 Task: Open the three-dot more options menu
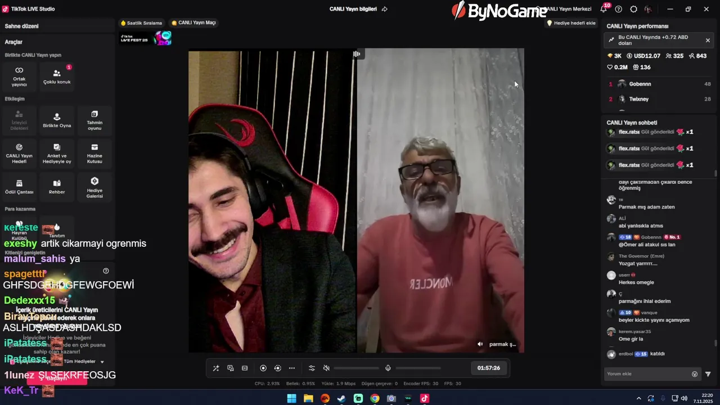pyautogui.click(x=292, y=368)
